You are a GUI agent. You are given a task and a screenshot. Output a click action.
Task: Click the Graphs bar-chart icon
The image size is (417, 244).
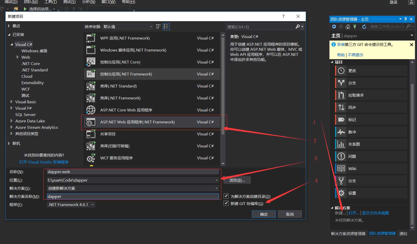(x=341, y=144)
